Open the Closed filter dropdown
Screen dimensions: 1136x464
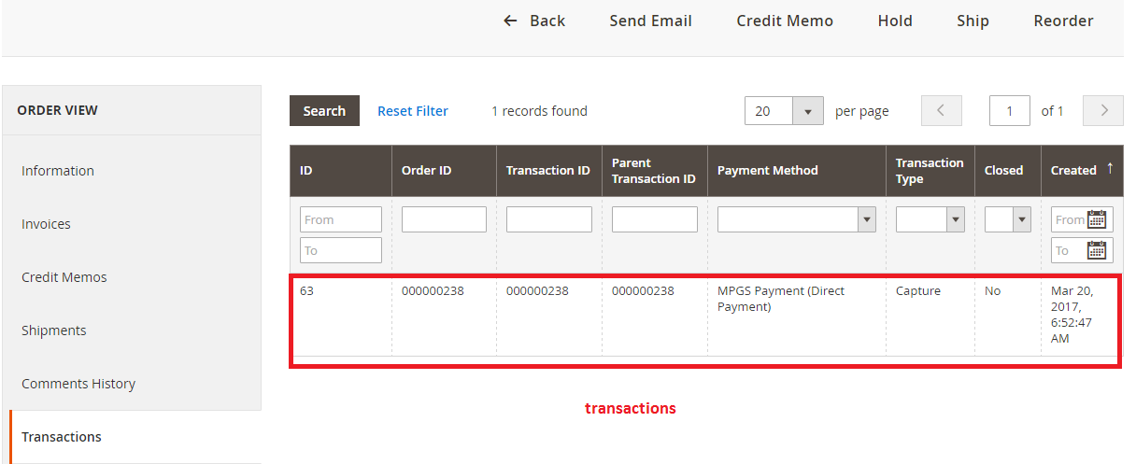coord(1008,219)
